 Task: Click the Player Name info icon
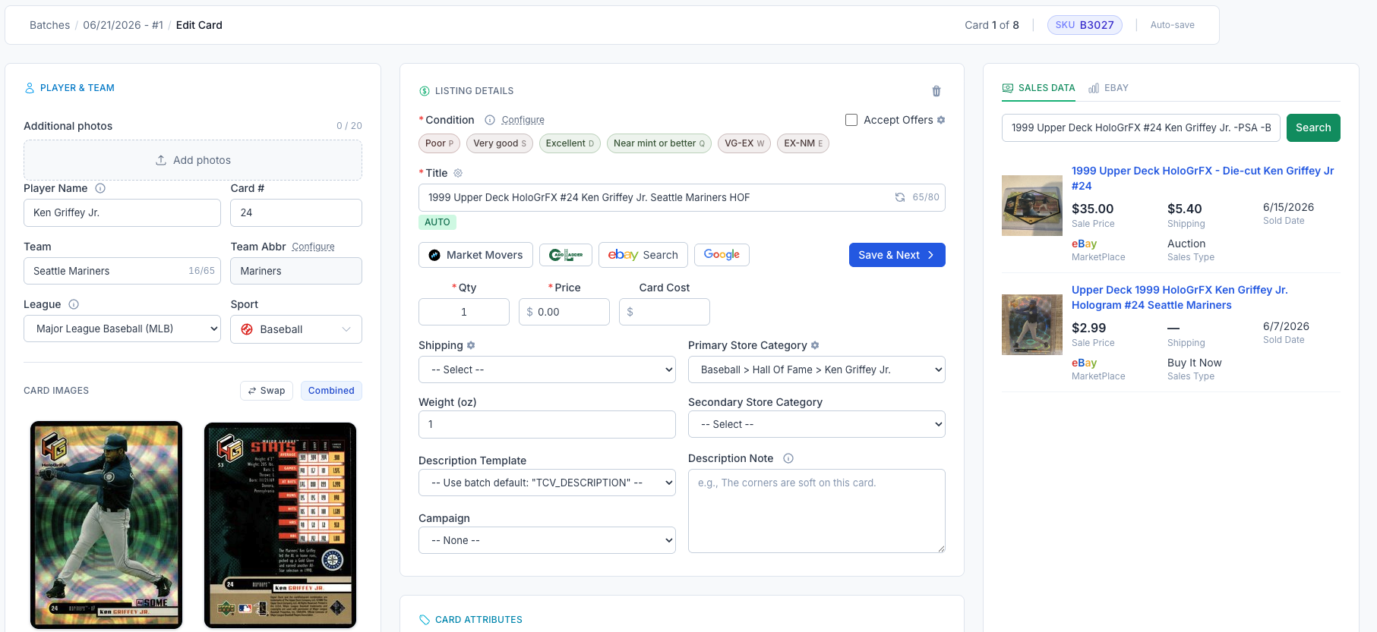click(100, 188)
